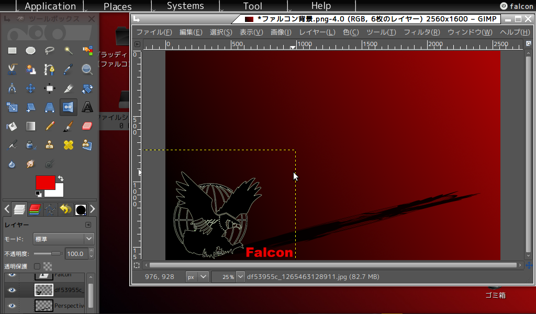
Task: Open the ruler corner image menu button
Action: tap(137, 44)
